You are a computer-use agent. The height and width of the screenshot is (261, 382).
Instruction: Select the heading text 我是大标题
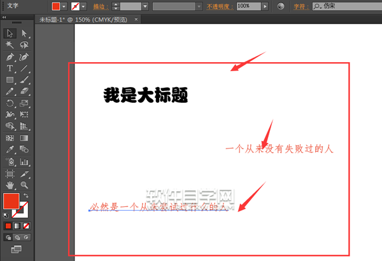tap(146, 95)
